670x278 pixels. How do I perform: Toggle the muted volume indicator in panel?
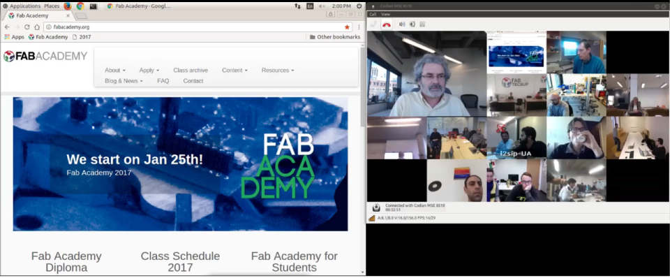click(x=322, y=6)
